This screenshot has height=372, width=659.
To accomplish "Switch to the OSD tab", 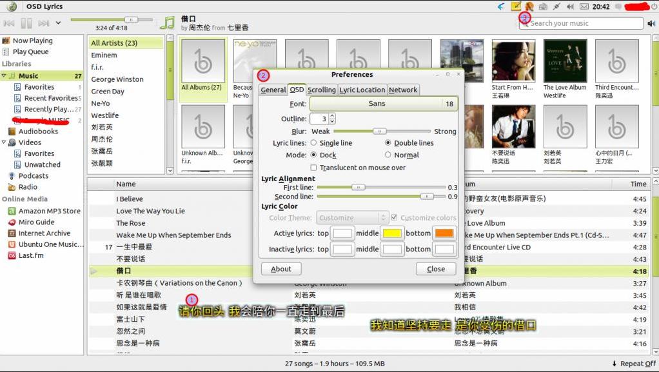I will coord(297,90).
